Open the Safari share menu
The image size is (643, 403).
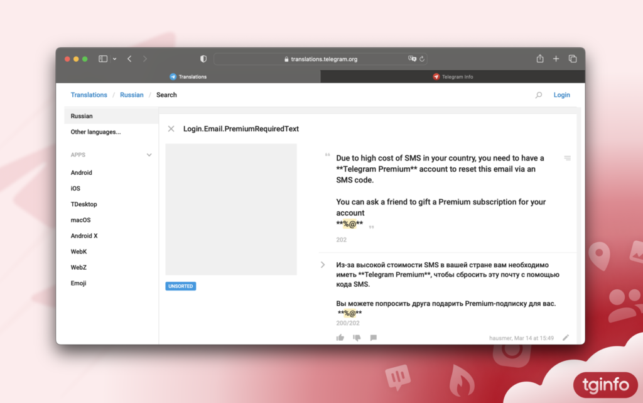point(540,58)
